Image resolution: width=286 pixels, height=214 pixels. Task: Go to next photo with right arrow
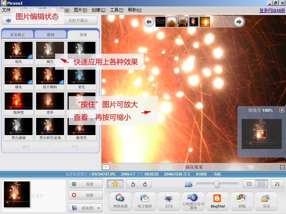coord(238,22)
